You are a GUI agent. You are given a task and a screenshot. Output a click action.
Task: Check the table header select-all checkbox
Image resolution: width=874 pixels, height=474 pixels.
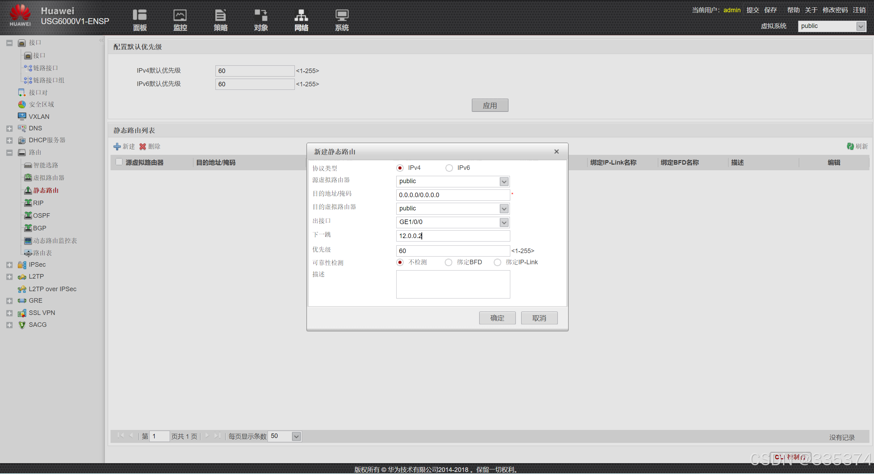coord(119,162)
